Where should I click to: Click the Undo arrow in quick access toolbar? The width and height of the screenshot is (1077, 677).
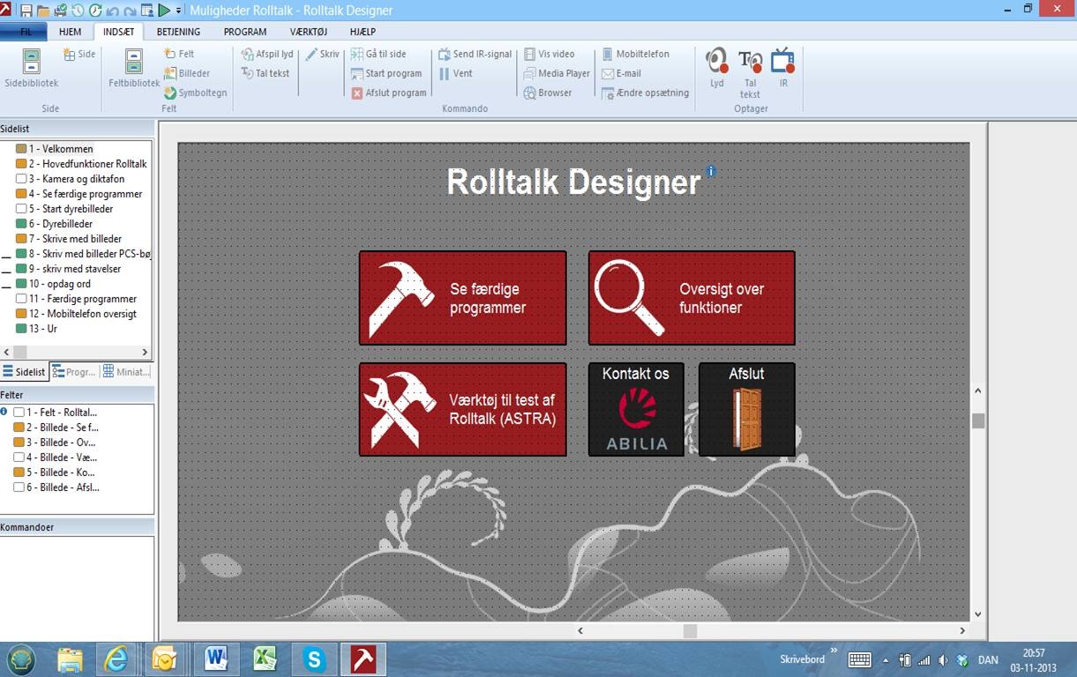tap(112, 11)
